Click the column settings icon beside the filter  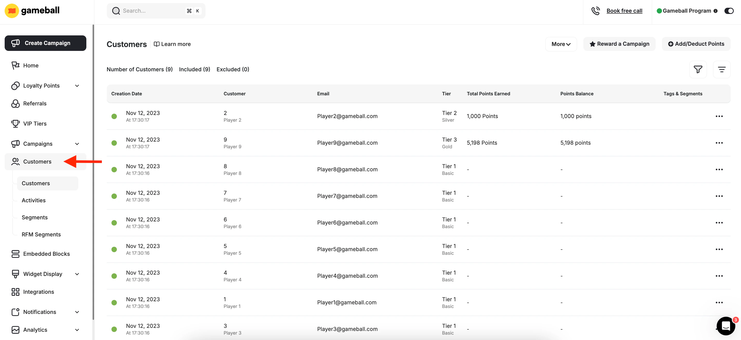(x=722, y=69)
